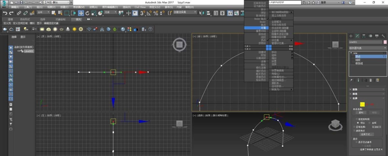Click the help question mark in lower toolbar
The width and height of the screenshot is (388, 156).
(150, 29)
